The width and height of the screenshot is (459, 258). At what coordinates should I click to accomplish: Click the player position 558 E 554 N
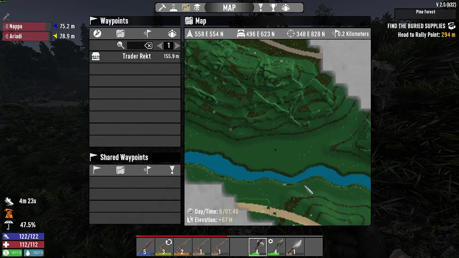209,34
